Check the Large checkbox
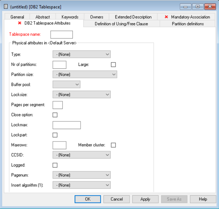This screenshot has height=209, width=219. [113, 65]
